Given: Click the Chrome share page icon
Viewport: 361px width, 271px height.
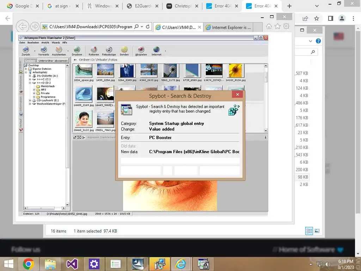Looking at the screenshot, I should [x=305, y=18].
